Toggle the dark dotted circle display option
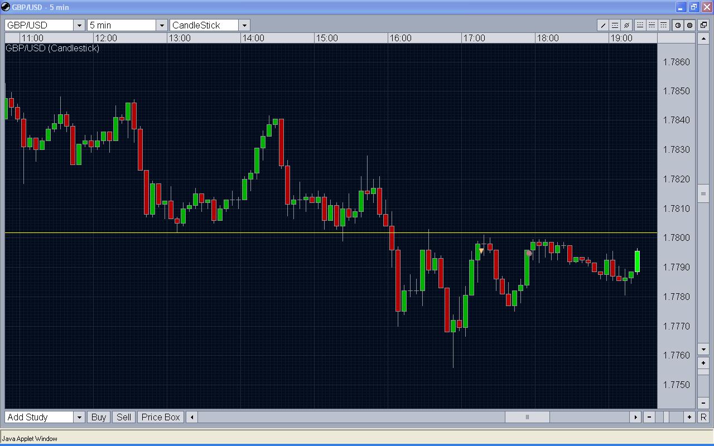The height and width of the screenshot is (446, 714). point(689,25)
